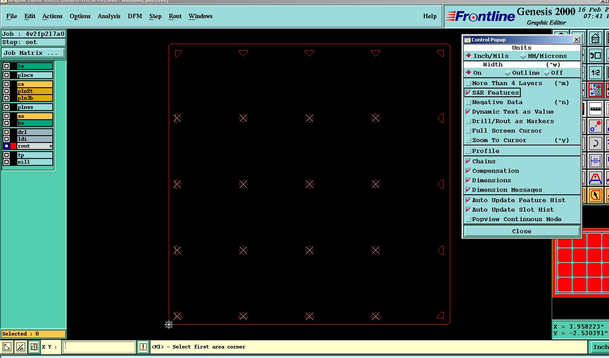Toggle display of the cs layer
The image size is (609, 358).
(6, 84)
